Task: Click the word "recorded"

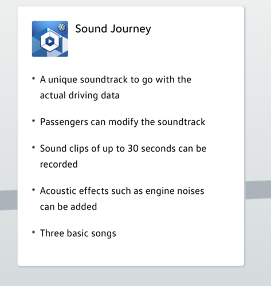Action: (59, 164)
